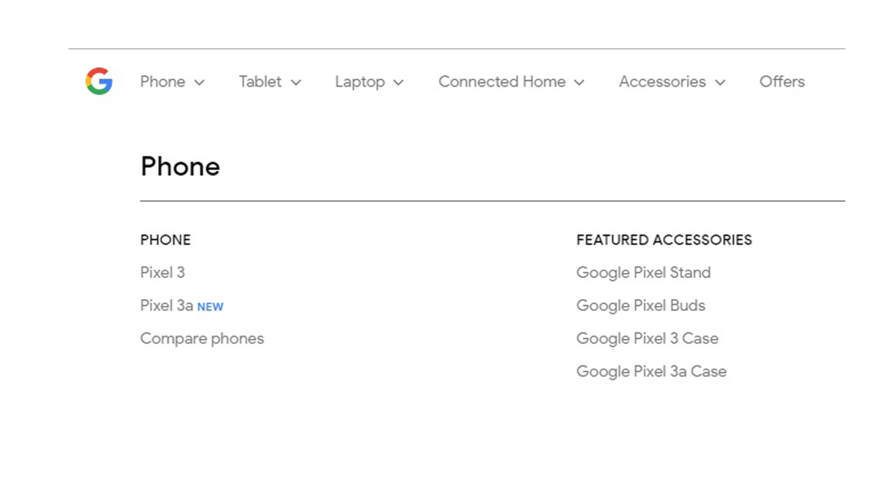
Task: Expand the Connected Home chevron
Action: point(579,82)
